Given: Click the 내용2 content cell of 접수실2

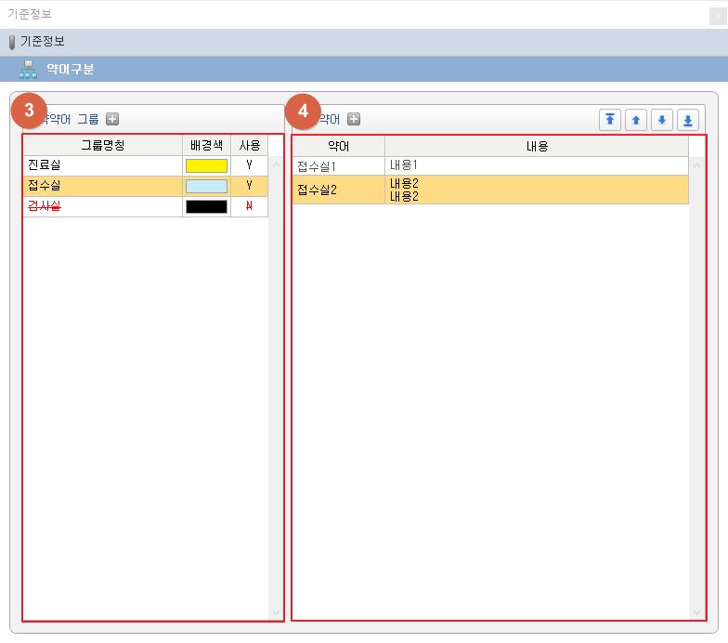Looking at the screenshot, I should coord(536,190).
